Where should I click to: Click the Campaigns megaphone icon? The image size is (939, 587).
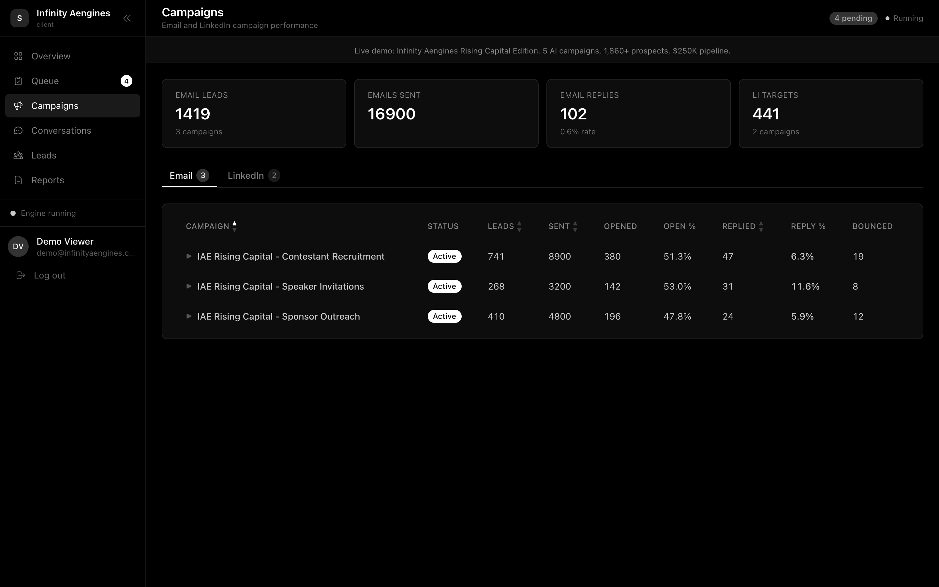click(18, 106)
